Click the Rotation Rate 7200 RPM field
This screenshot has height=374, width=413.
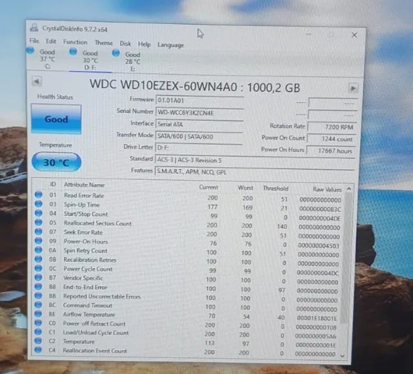coord(332,127)
